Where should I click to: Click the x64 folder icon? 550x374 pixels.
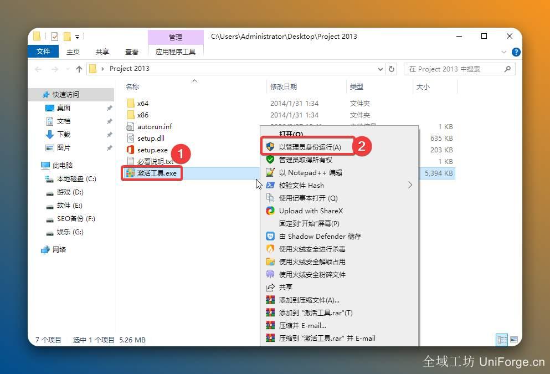[131, 103]
